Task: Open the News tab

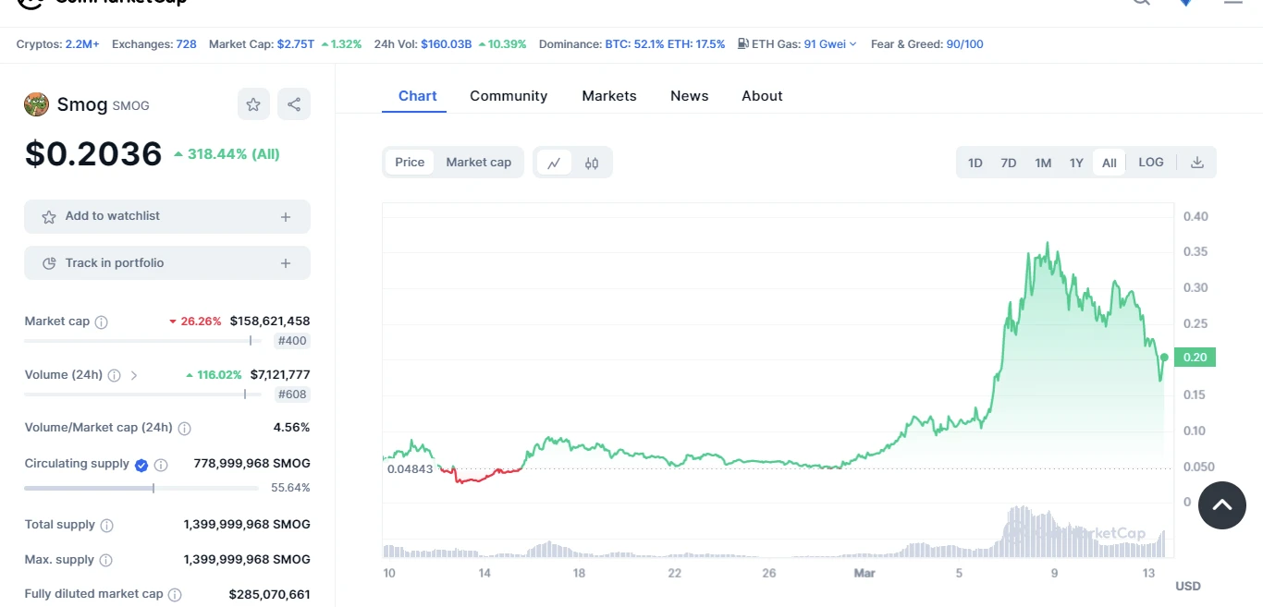Action: point(690,96)
